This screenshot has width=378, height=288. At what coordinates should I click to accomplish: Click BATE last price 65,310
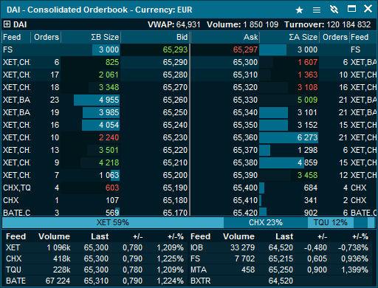point(96,281)
